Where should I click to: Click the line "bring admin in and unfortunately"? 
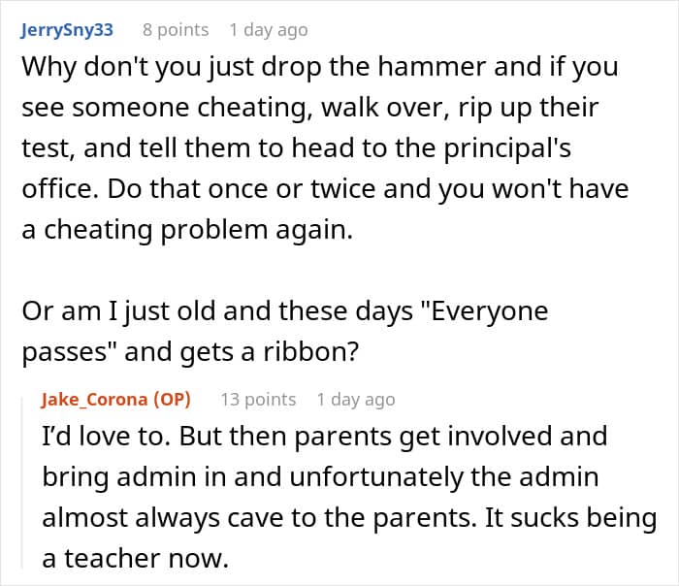point(320,477)
